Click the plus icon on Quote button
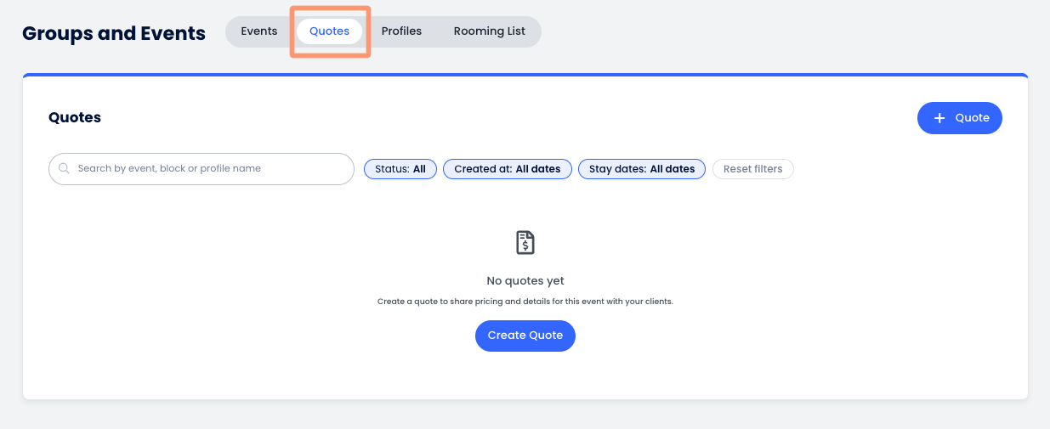This screenshot has width=1050, height=429. (x=939, y=118)
